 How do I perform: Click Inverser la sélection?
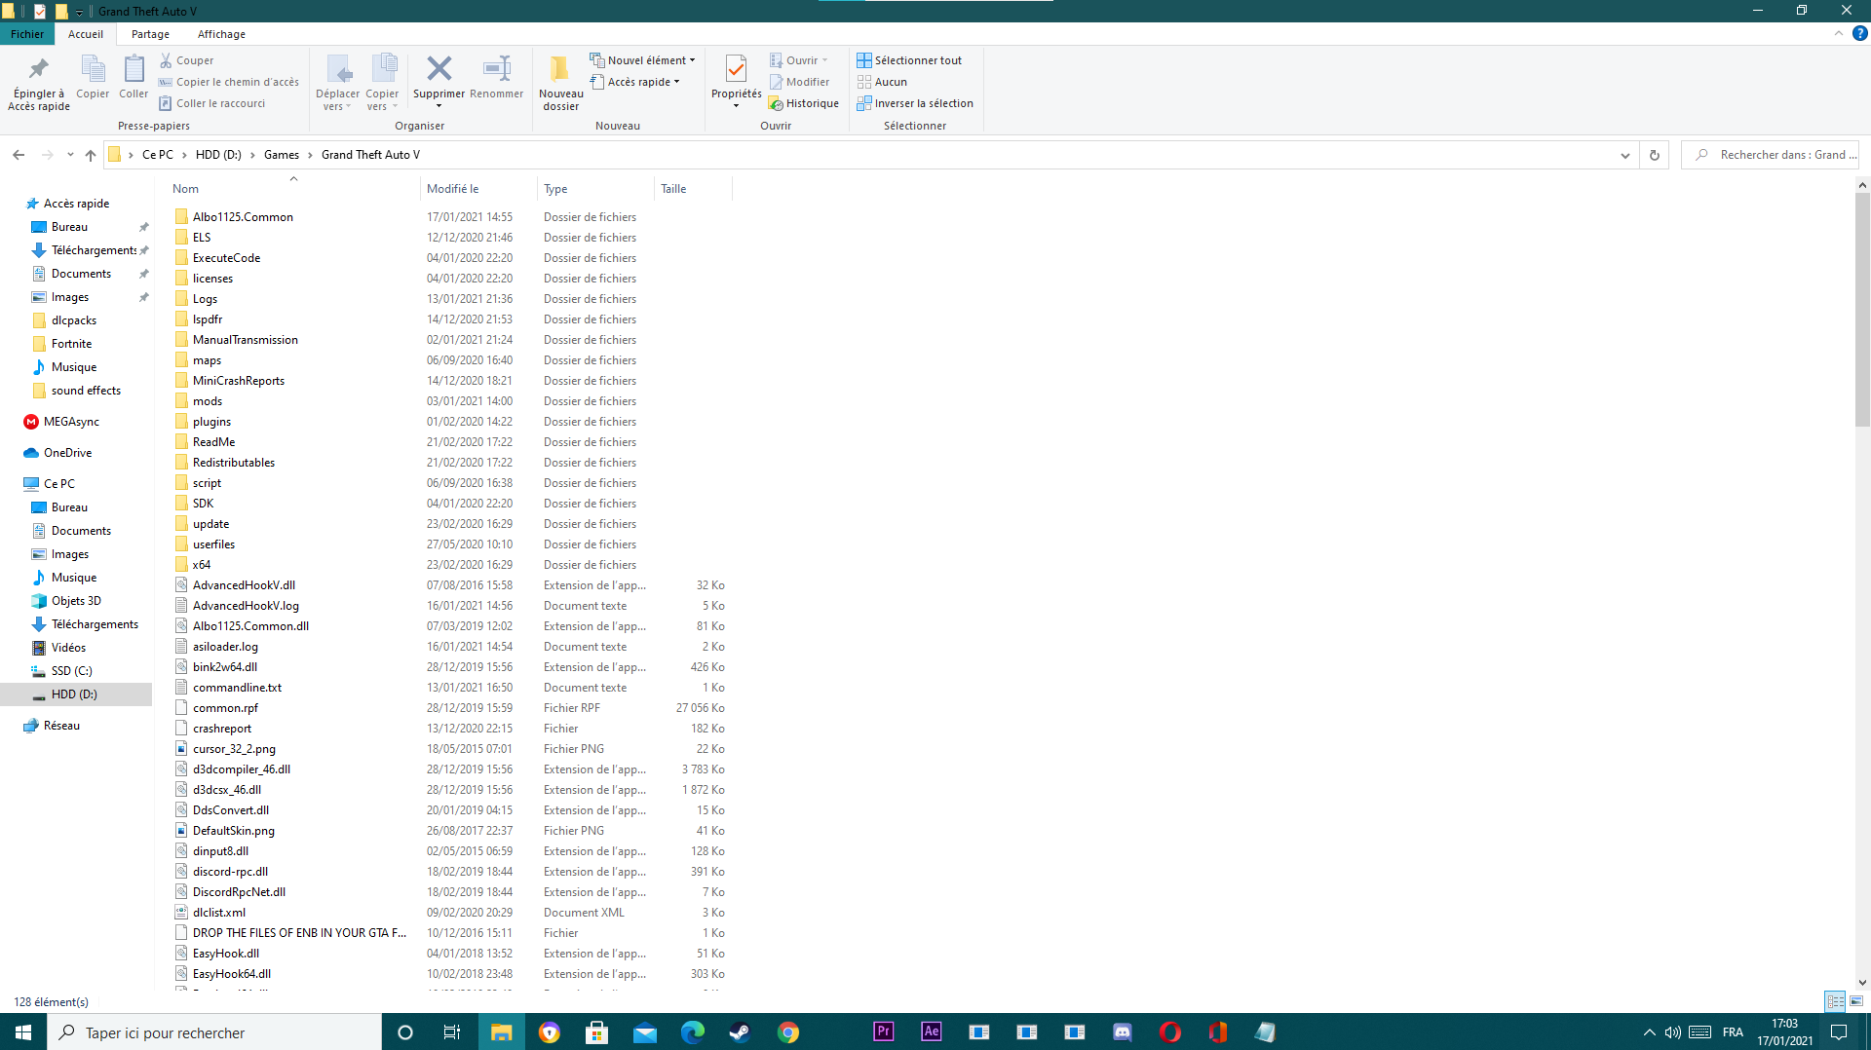coord(914,102)
